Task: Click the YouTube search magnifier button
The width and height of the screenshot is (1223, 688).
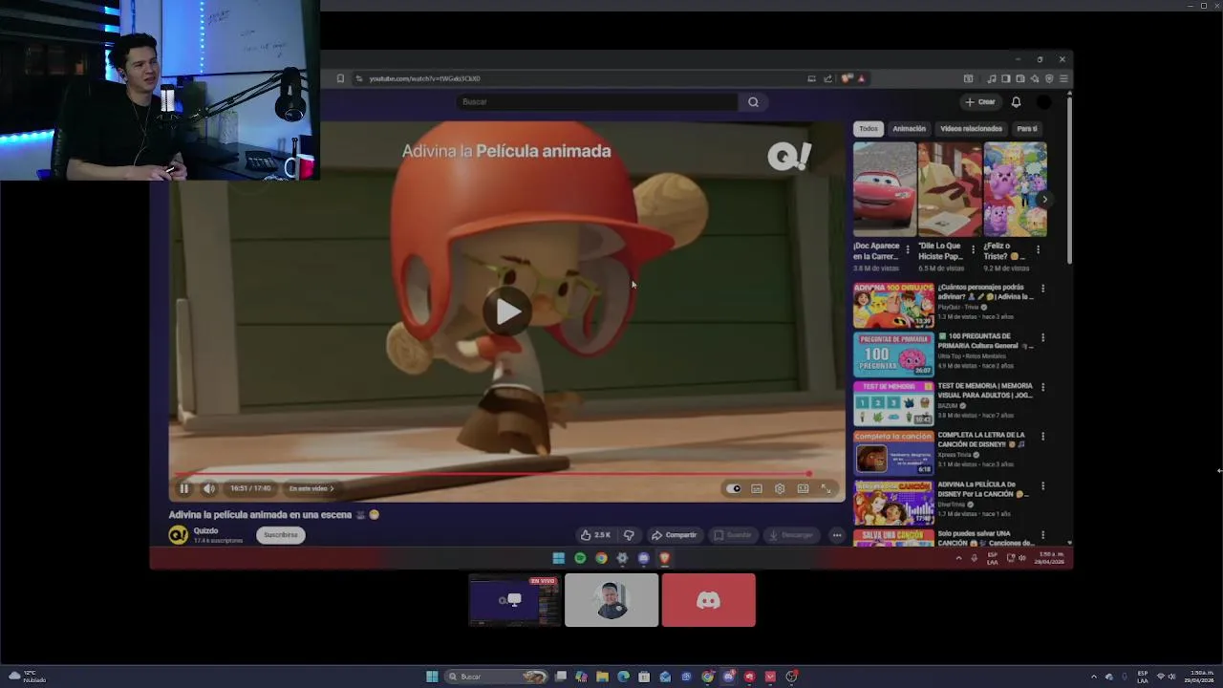Action: (753, 102)
